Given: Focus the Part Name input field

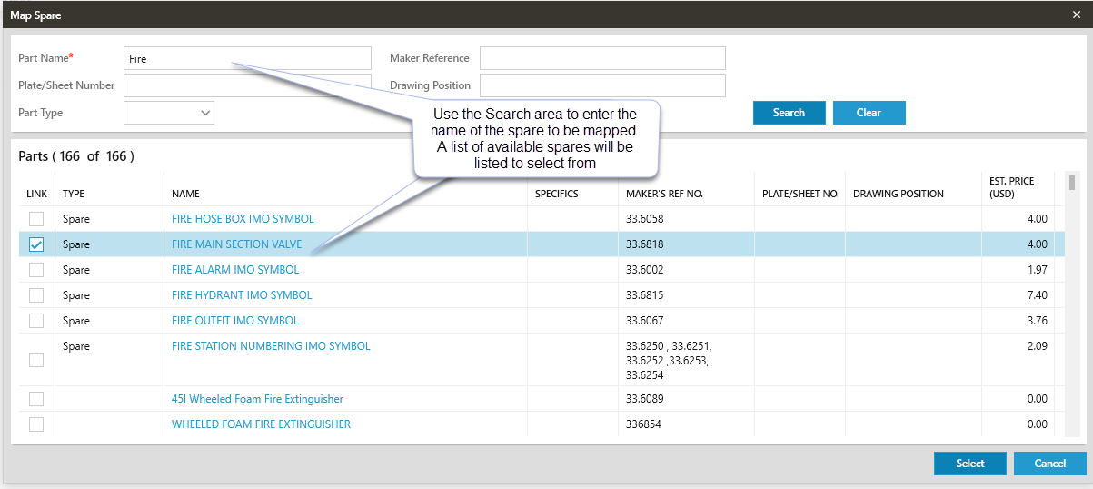Looking at the screenshot, I should tap(247, 58).
